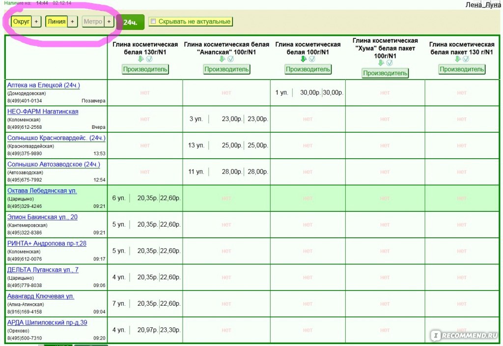Click the checkmark circle icon under 'белая 100г/N1'

click(x=312, y=59)
